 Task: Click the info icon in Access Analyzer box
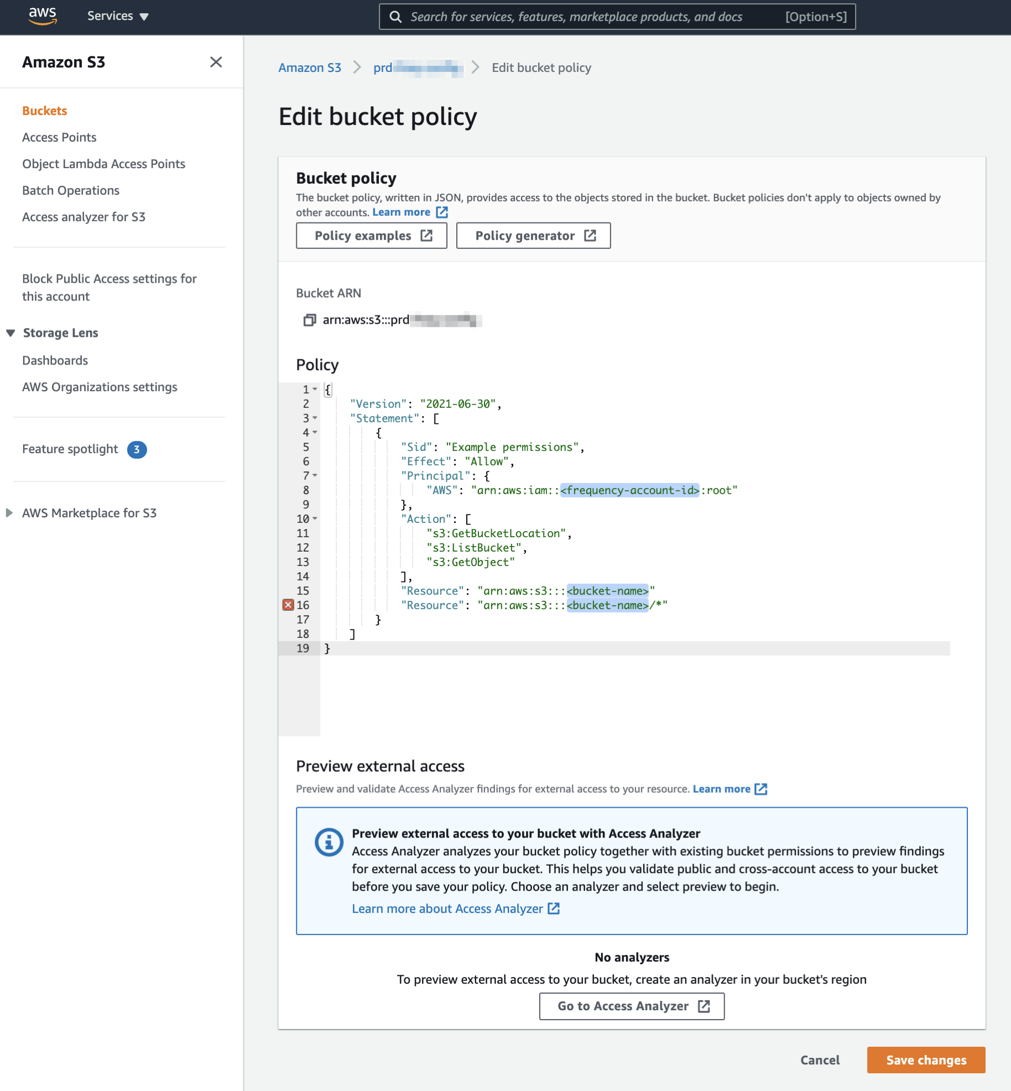[x=329, y=842]
